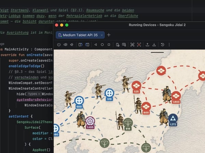
Task: Select the samurai unit beside the 1.455 marker
Action: (x=81, y=120)
